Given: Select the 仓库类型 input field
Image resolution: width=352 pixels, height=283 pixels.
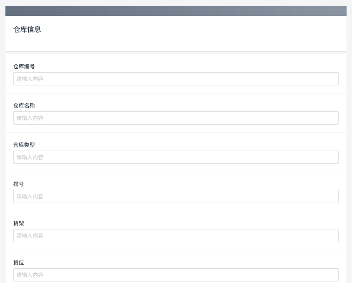Looking at the screenshot, I should point(176,157).
